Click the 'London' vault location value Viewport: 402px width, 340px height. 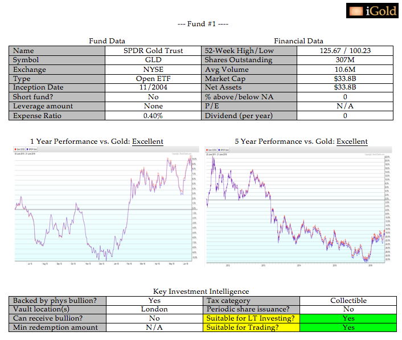(154, 309)
